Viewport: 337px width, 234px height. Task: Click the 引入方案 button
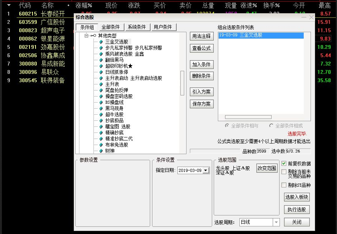point(202,92)
